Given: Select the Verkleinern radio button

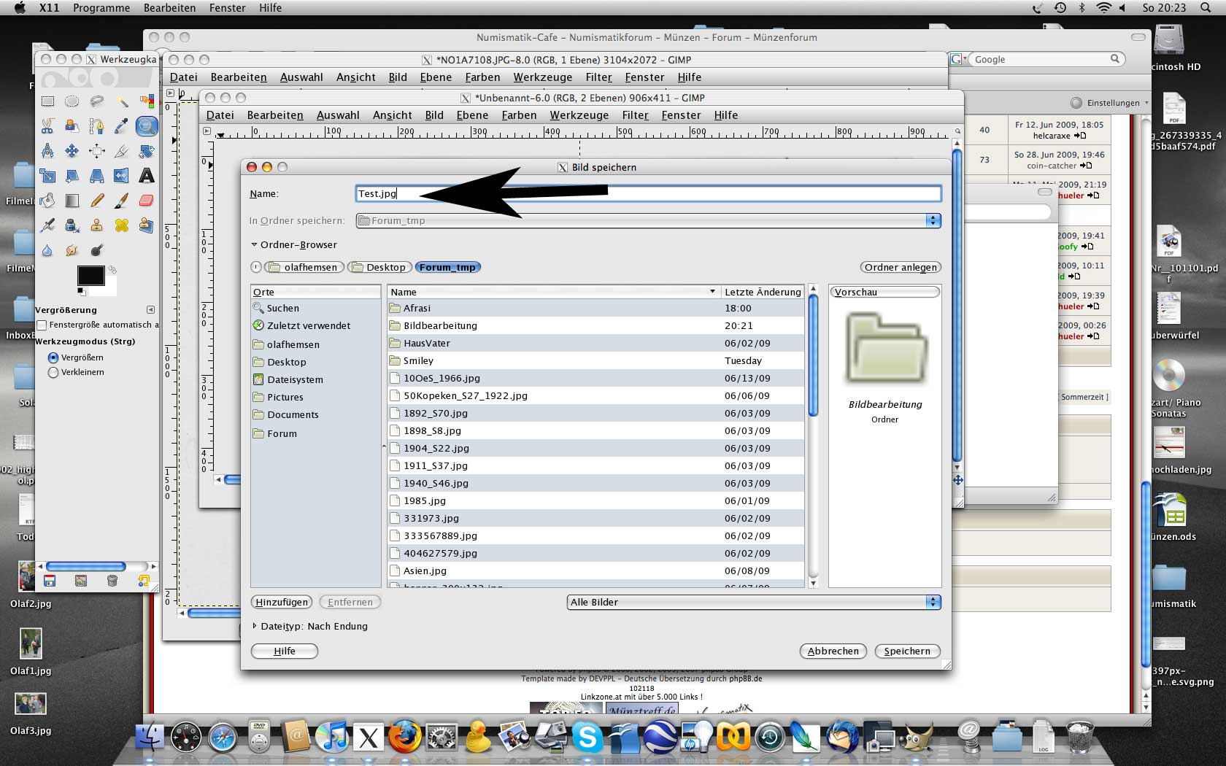Looking at the screenshot, I should click(x=53, y=372).
